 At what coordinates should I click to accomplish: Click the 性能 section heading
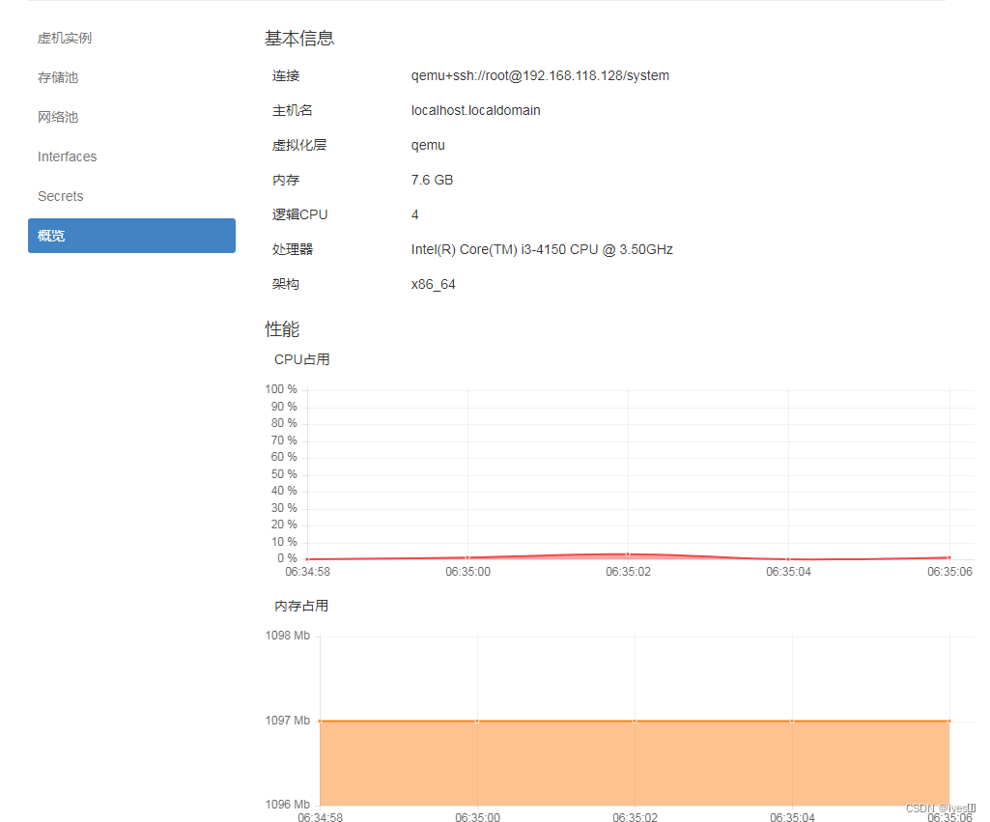281,328
